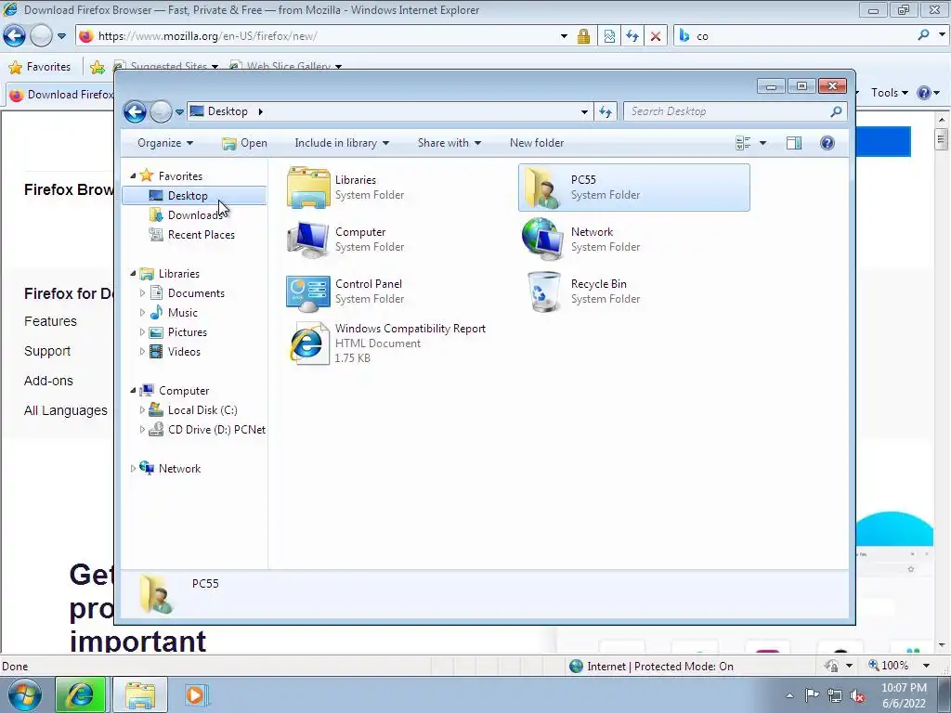Click Features link on Firefox page
Screen dimensions: 951x713
coord(50,321)
